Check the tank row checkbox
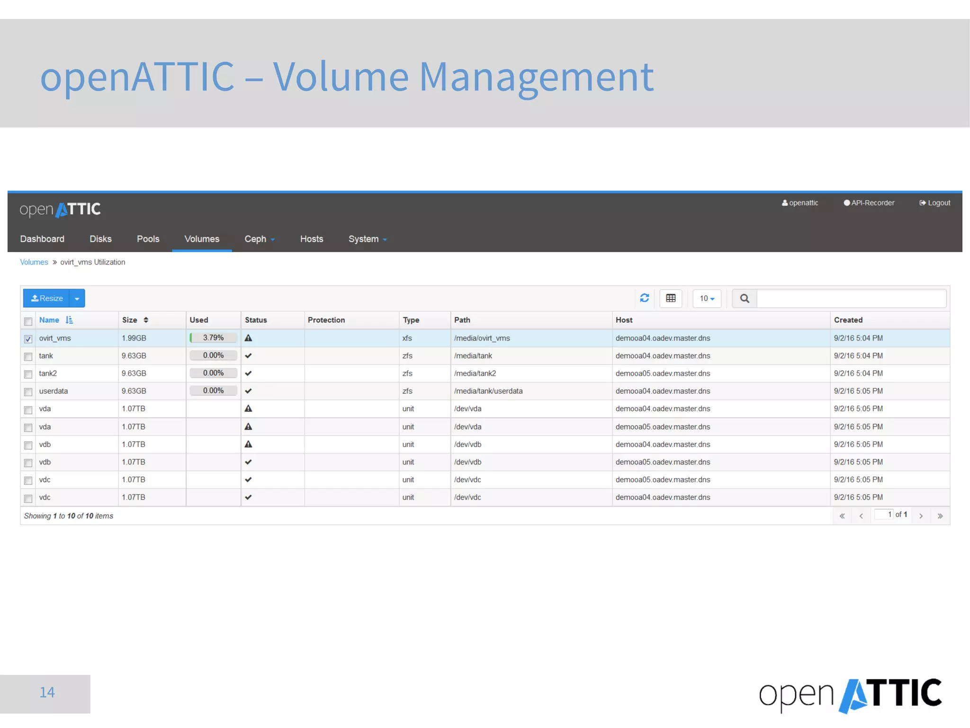The image size is (970, 728). tap(28, 356)
